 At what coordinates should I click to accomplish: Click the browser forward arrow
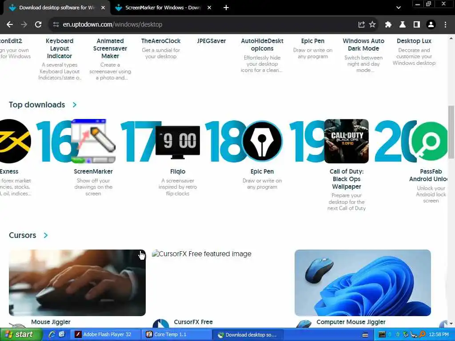point(24,25)
